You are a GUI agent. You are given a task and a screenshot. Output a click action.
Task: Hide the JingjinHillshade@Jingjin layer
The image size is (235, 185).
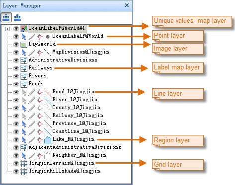pos(16,171)
